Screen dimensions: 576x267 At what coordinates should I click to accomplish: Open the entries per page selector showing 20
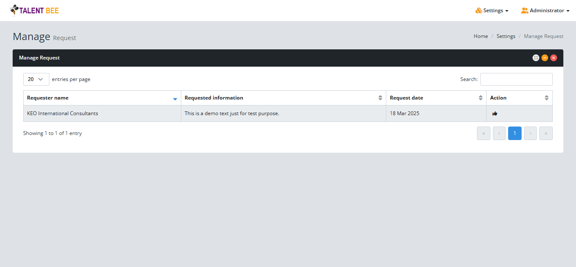(36, 79)
